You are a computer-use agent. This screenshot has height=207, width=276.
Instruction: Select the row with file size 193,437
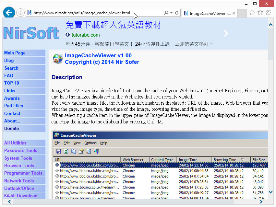tap(160, 165)
